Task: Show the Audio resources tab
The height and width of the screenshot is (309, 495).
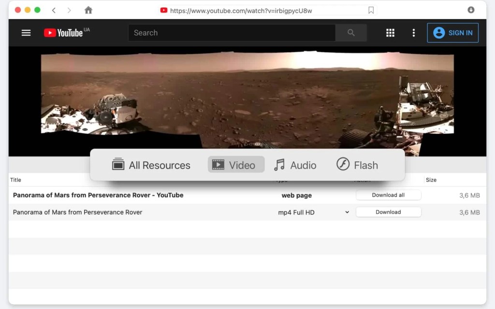Action: 295,165
